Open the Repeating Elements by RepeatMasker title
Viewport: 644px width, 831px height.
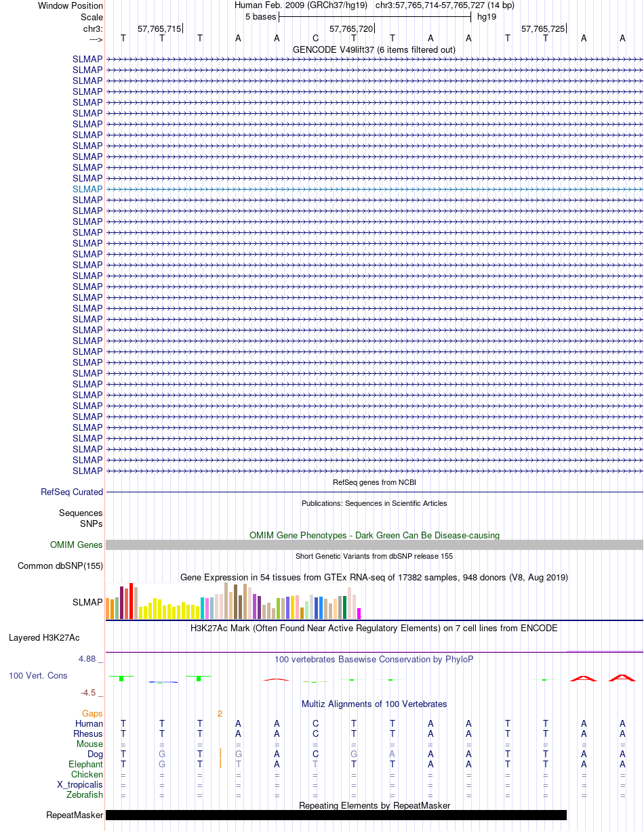pos(374,805)
